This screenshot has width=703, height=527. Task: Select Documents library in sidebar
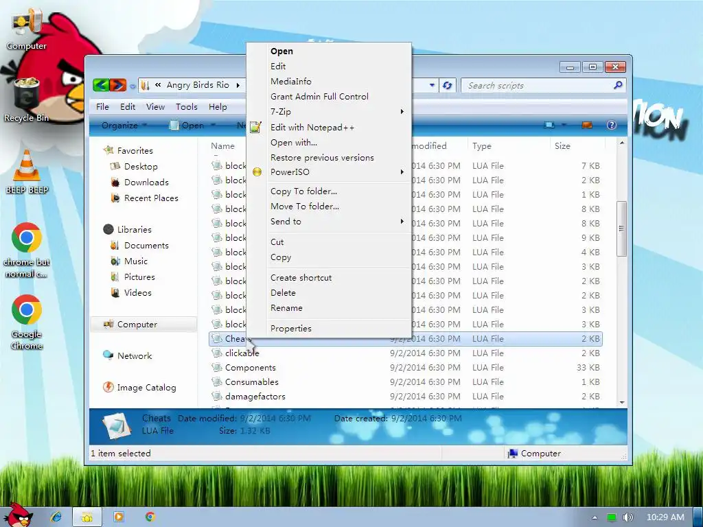(146, 246)
